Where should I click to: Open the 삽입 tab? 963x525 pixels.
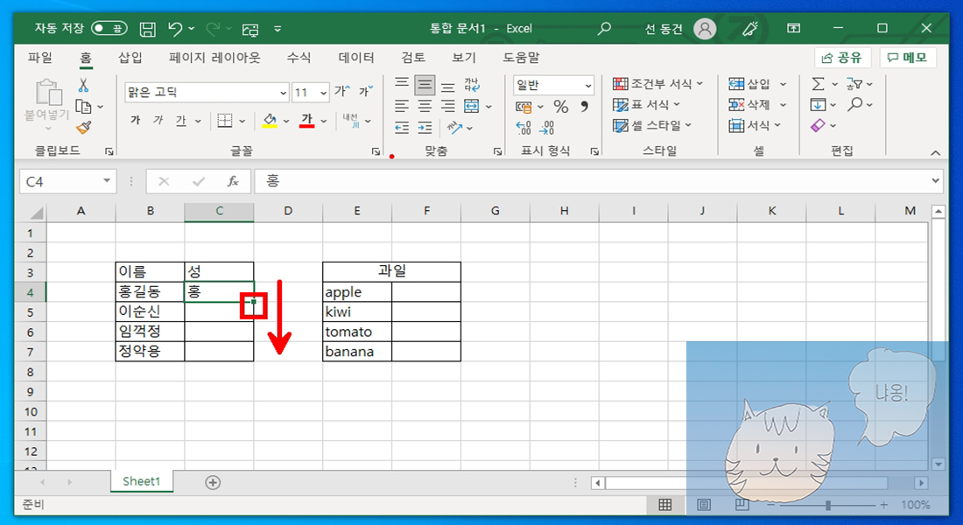pos(130,58)
